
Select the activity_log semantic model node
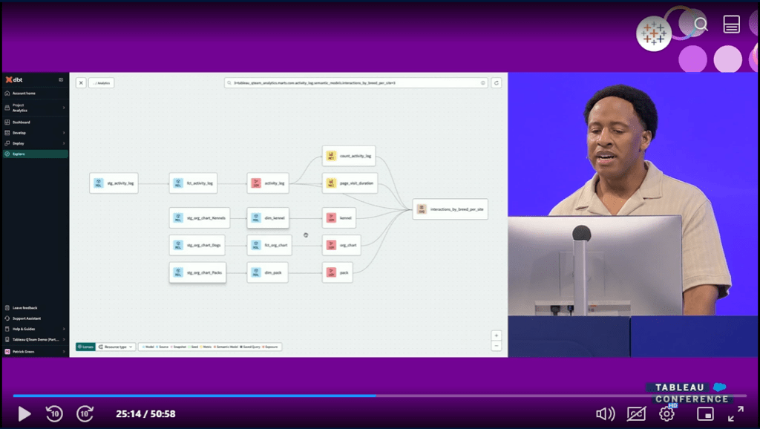pos(269,183)
